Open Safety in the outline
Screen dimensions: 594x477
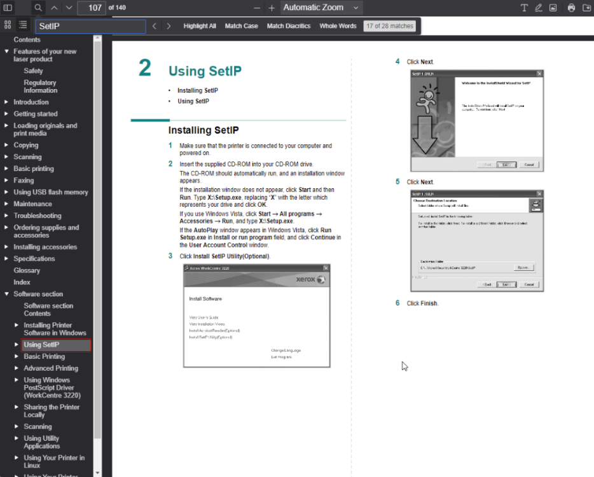click(33, 71)
